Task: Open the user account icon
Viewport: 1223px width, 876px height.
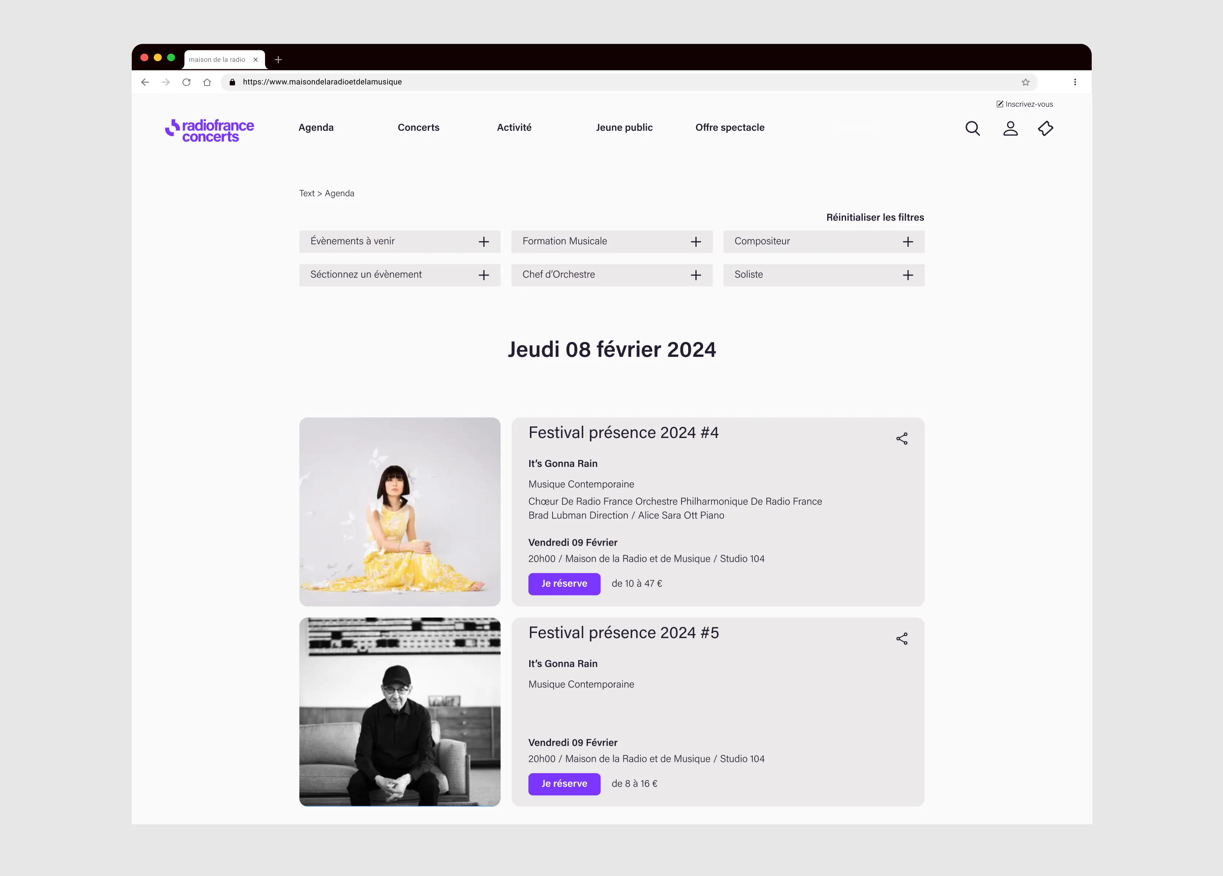Action: click(x=1010, y=128)
